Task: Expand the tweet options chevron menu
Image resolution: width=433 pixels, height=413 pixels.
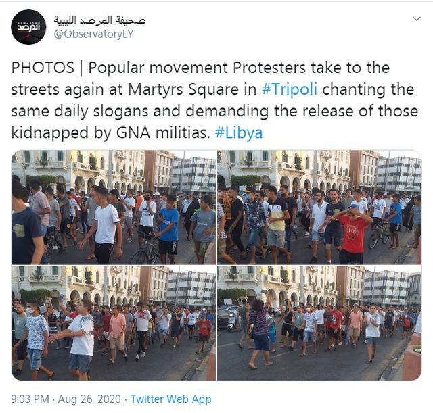Action: click(x=416, y=19)
